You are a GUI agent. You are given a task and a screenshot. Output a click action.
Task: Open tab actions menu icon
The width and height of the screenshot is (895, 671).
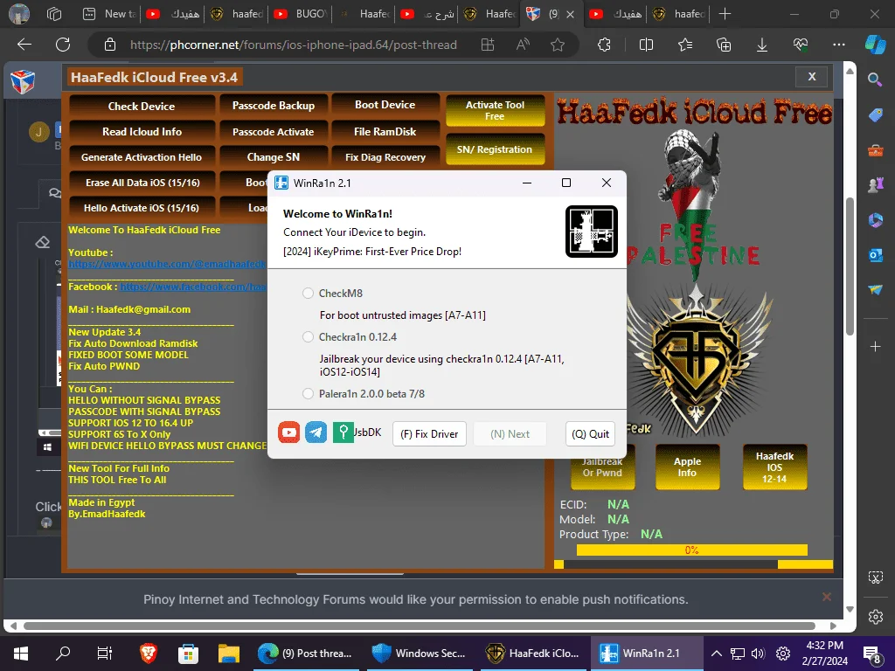coord(54,14)
